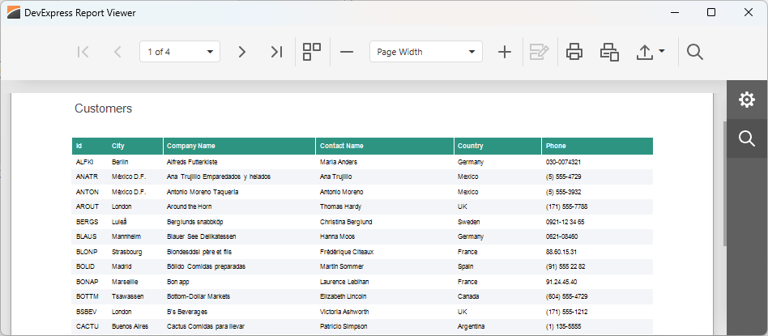This screenshot has width=768, height=336.
Task: Print the report
Action: (x=574, y=52)
